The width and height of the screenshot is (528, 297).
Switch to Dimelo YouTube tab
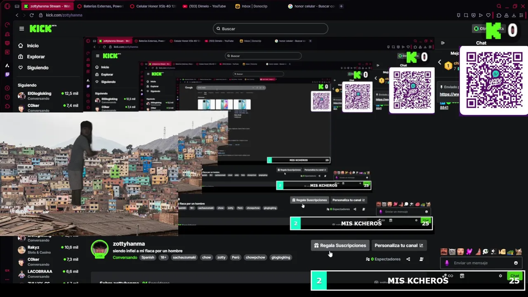pyautogui.click(x=206, y=6)
